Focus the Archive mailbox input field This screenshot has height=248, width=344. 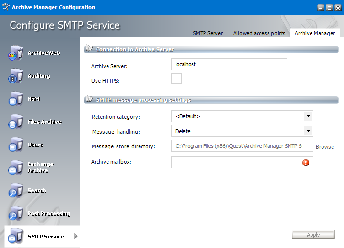point(236,163)
